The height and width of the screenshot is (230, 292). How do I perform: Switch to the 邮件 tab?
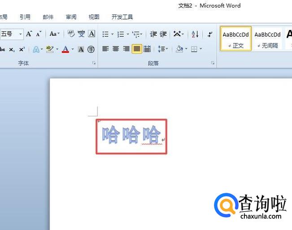tap(48, 17)
